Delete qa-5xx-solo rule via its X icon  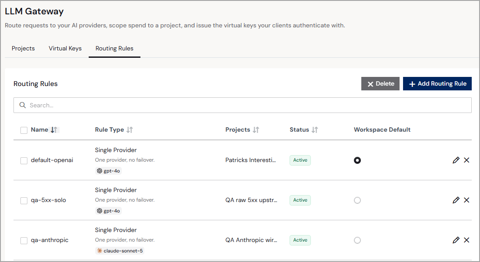(x=467, y=200)
